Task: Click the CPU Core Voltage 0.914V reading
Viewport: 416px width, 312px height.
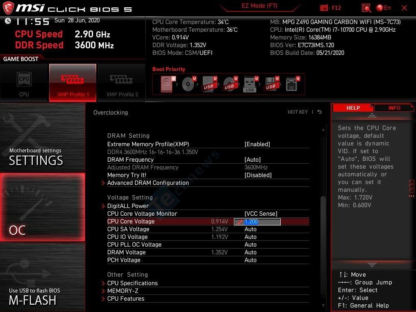Action: (x=220, y=221)
